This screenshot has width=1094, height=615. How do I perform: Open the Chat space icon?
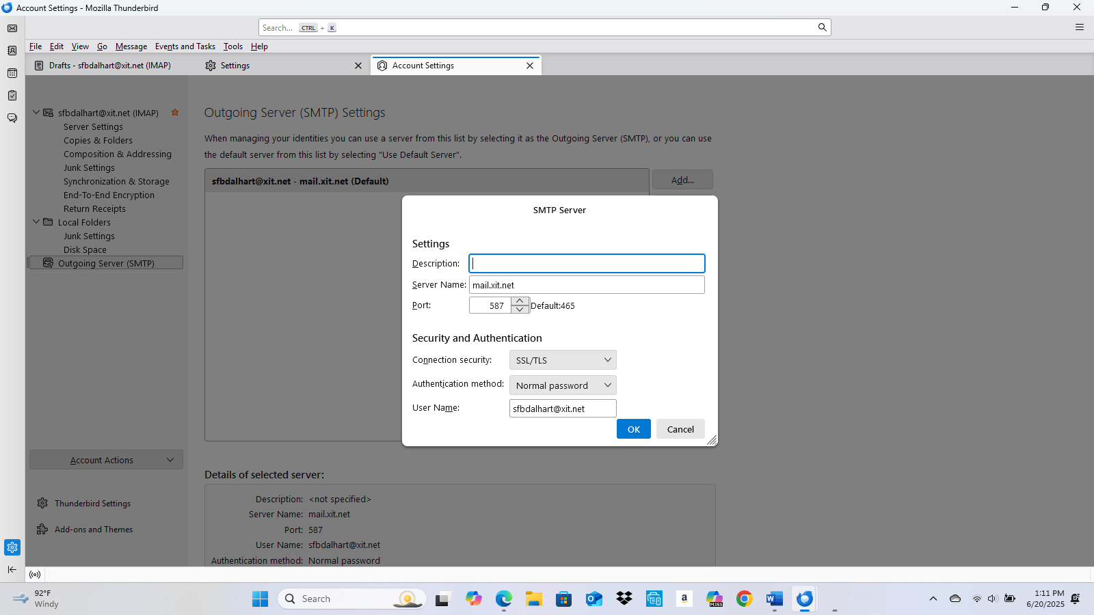(12, 118)
